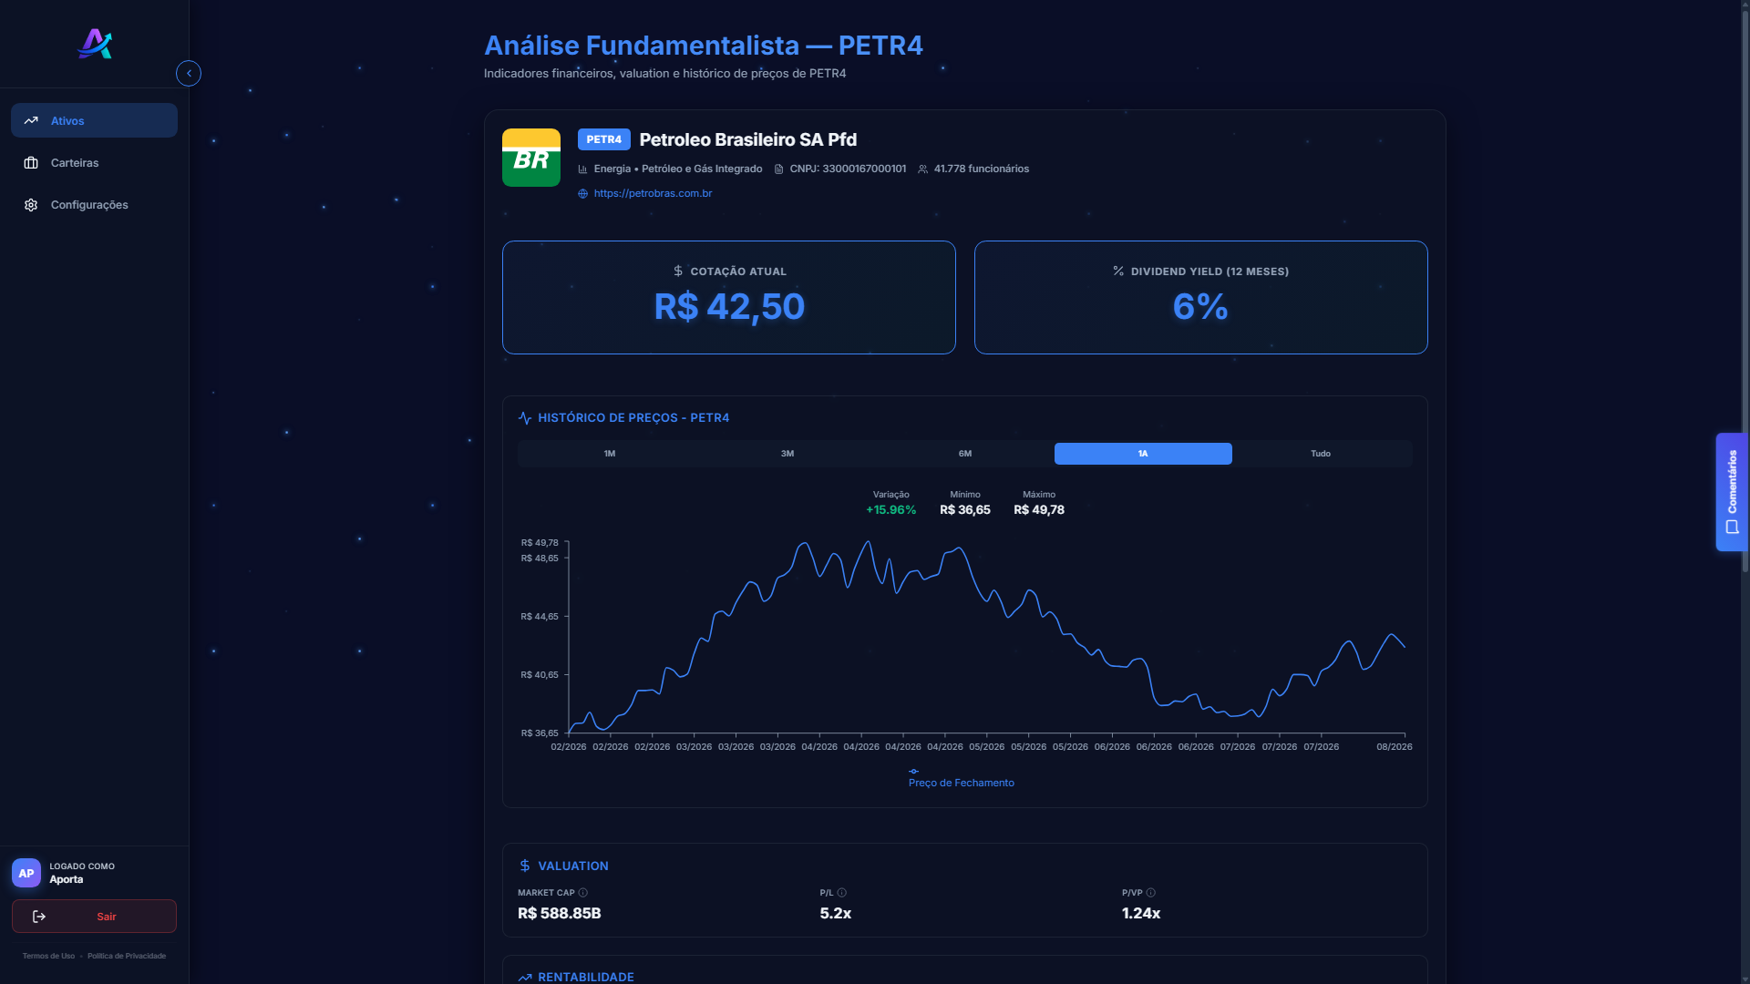
Task: Open the Comentários side panel
Action: [x=1732, y=492]
